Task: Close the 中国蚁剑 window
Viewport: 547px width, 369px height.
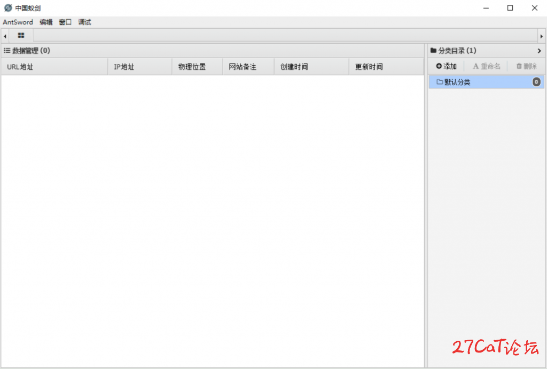Action: pyautogui.click(x=534, y=8)
